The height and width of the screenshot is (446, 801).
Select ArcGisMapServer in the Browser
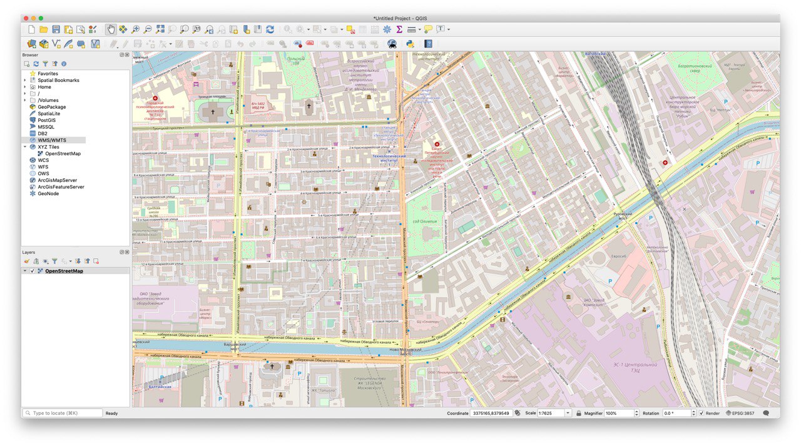pos(57,180)
